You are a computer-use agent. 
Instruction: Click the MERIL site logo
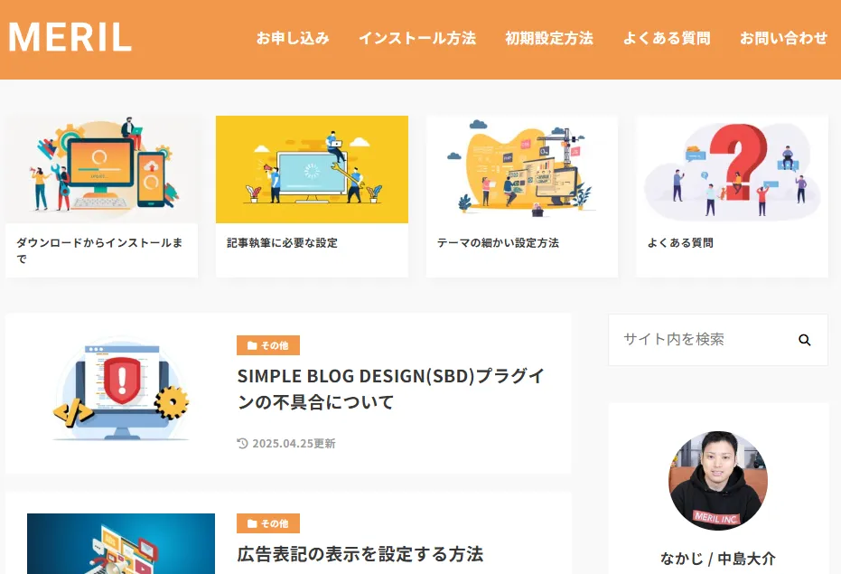coord(70,38)
